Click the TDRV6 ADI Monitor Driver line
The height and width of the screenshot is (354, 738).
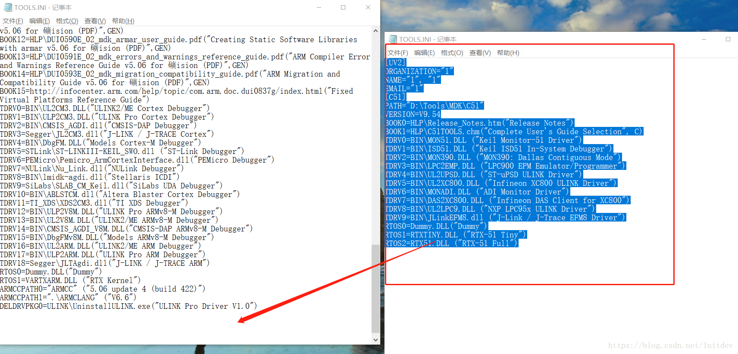[x=478, y=192]
